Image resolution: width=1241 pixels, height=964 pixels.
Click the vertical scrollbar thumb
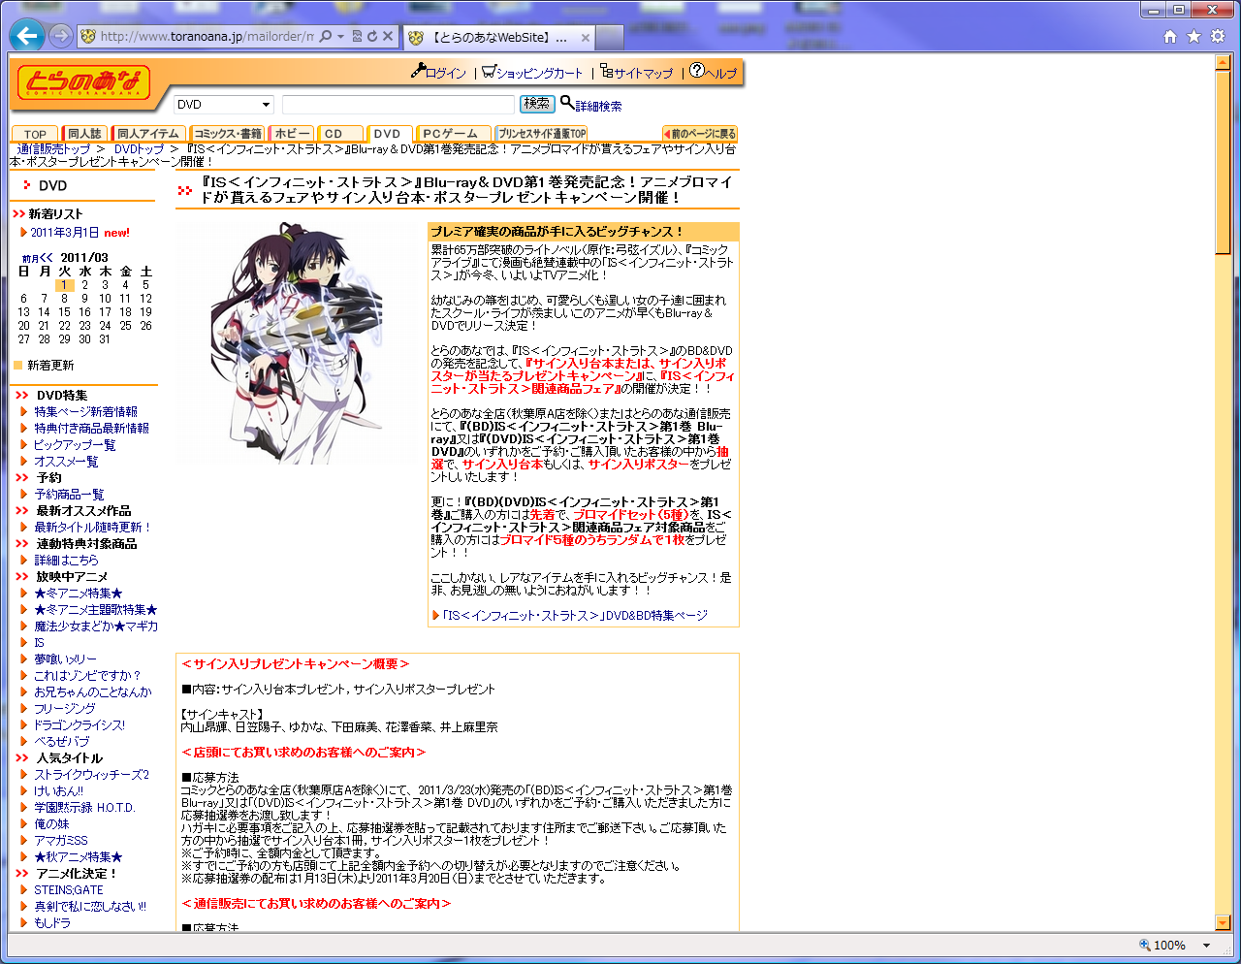point(1223,162)
